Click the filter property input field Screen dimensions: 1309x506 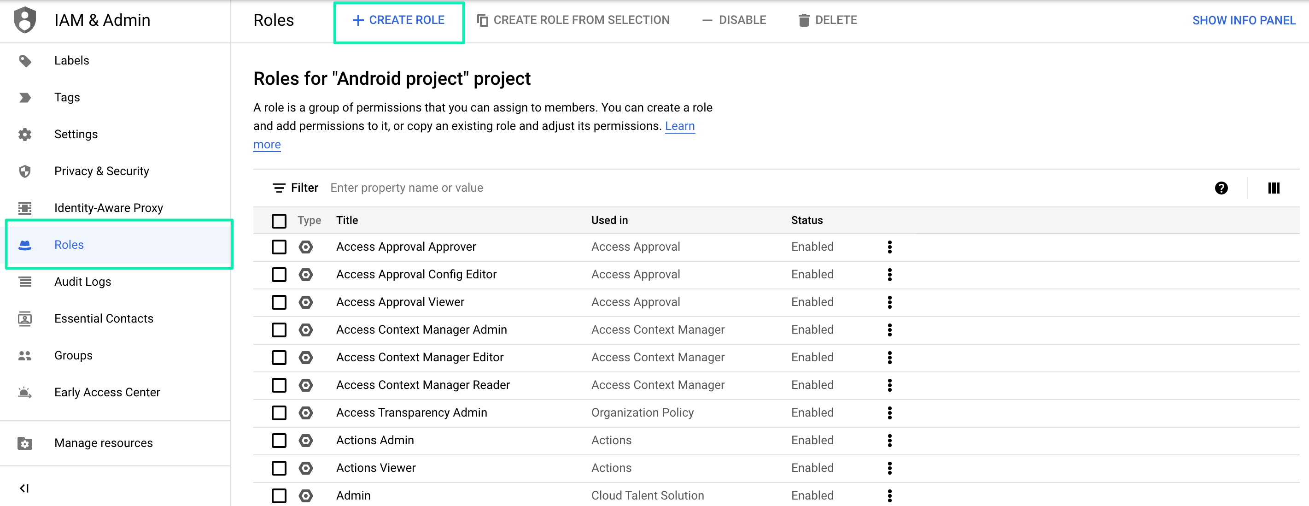click(762, 188)
